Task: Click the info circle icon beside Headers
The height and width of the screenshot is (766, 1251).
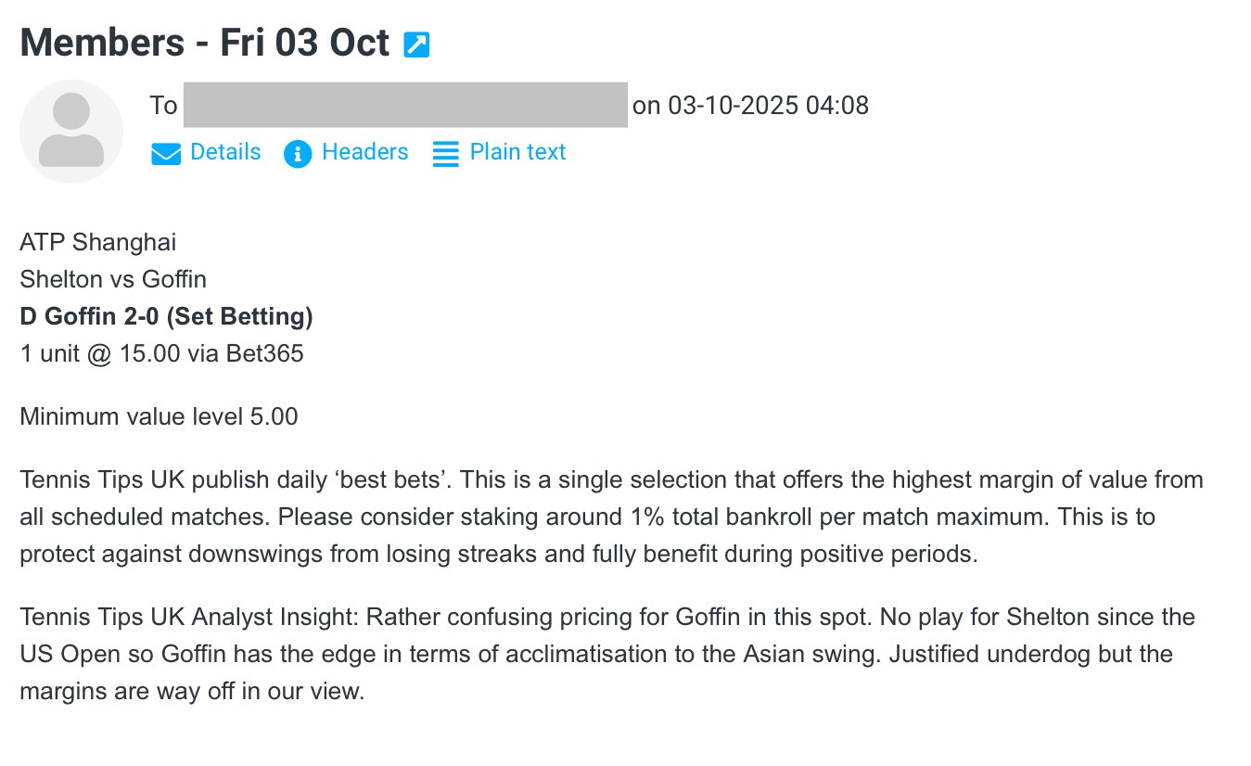Action: point(298,154)
